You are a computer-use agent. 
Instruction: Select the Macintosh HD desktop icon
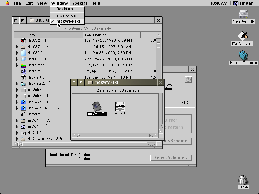coord(243,15)
